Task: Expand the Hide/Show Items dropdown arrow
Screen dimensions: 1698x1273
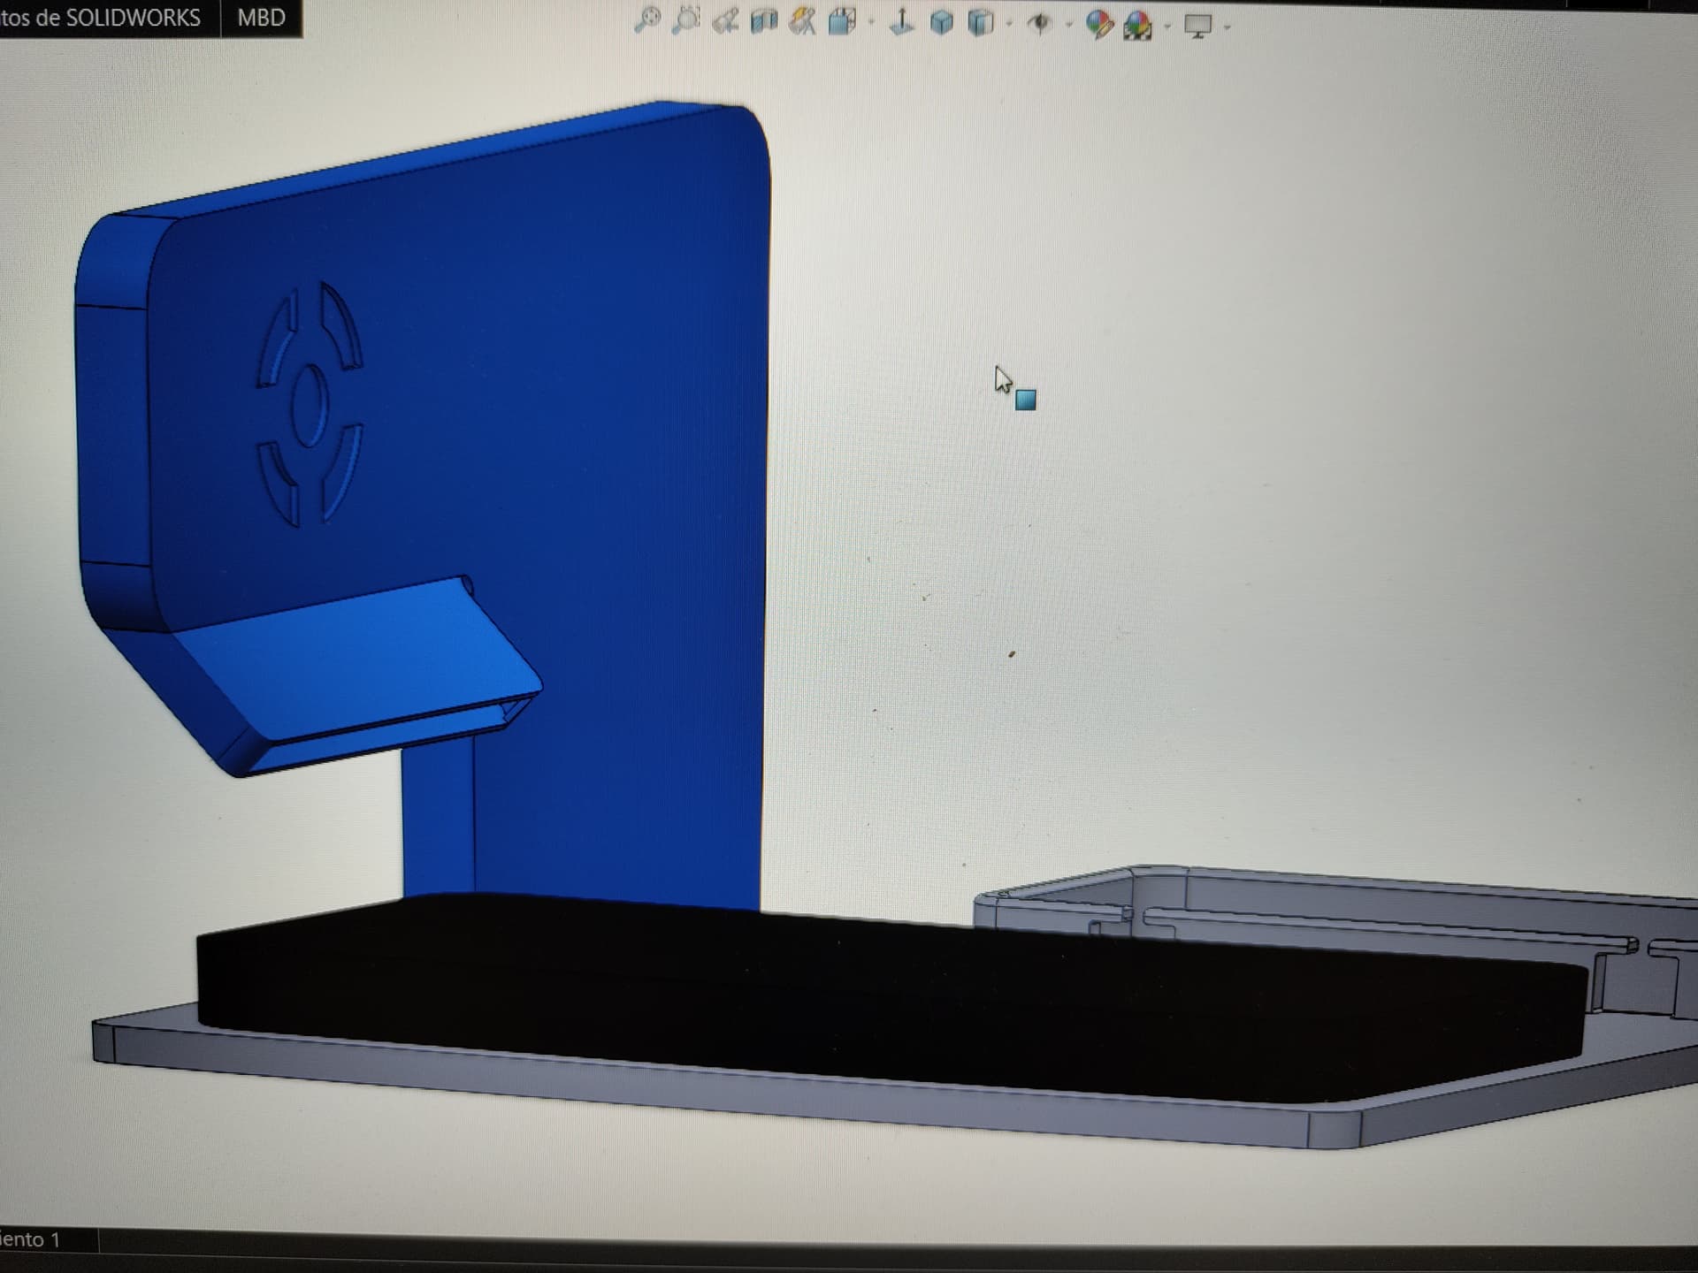Action: coord(1068,26)
